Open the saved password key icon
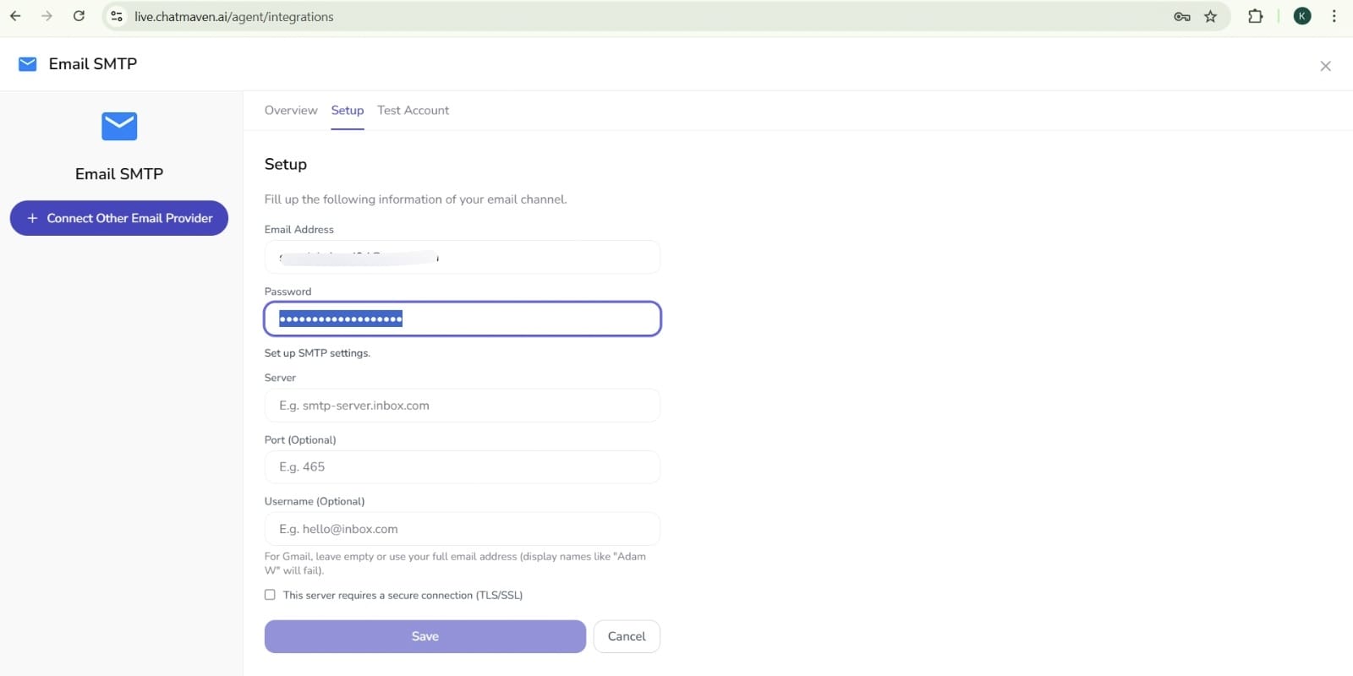 tap(1181, 16)
